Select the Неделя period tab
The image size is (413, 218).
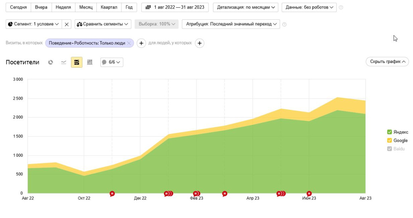[63, 8]
